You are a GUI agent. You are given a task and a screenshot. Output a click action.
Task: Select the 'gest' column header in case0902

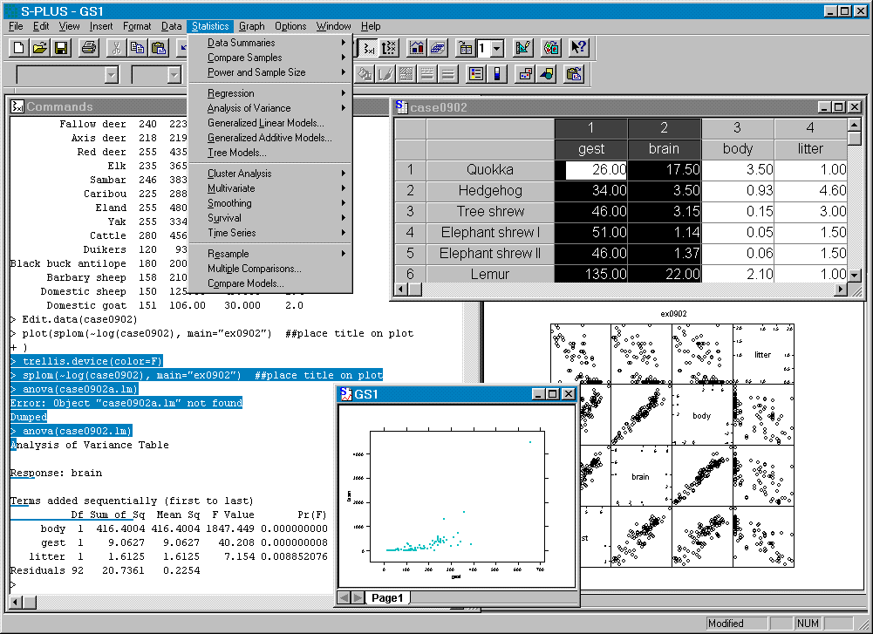(x=590, y=148)
